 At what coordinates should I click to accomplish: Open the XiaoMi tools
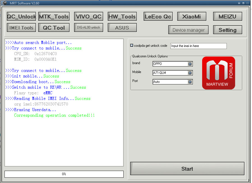pyautogui.click(x=191, y=16)
